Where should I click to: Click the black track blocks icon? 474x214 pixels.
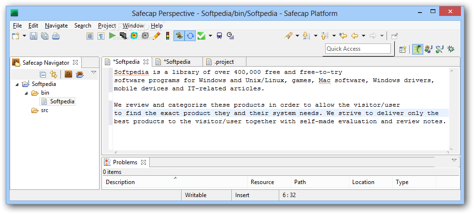(123, 36)
